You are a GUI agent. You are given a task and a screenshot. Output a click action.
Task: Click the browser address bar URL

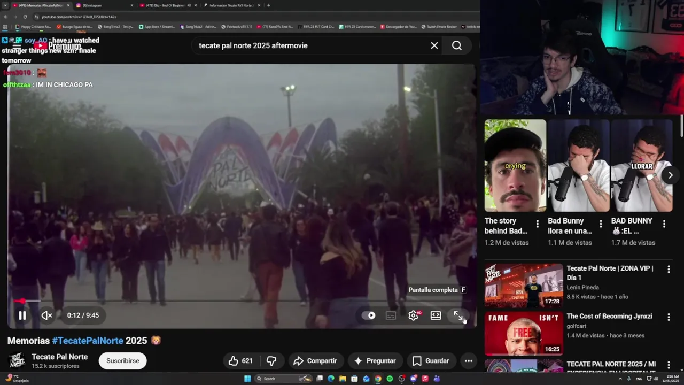pos(79,17)
